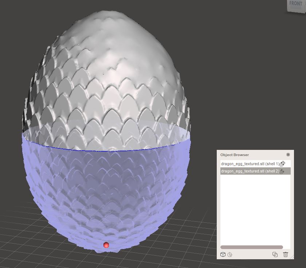Click the Object Browser panel title

235,155
